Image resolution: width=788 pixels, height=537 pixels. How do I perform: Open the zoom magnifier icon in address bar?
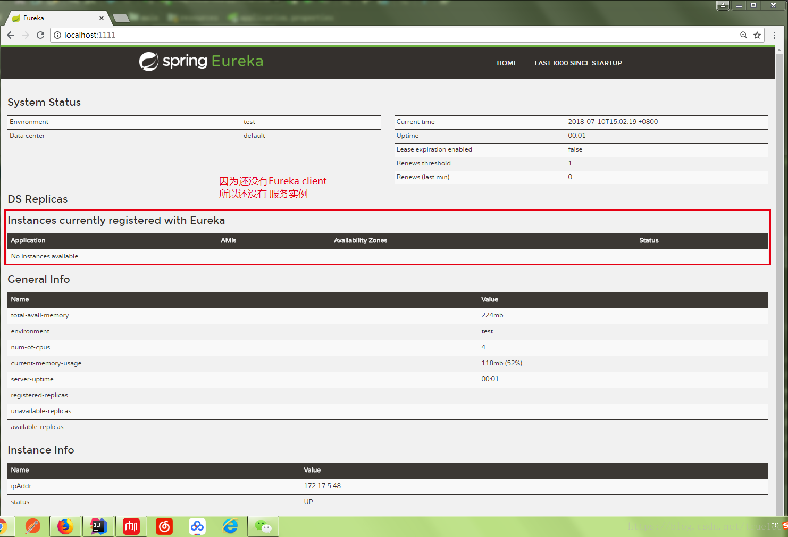(744, 35)
